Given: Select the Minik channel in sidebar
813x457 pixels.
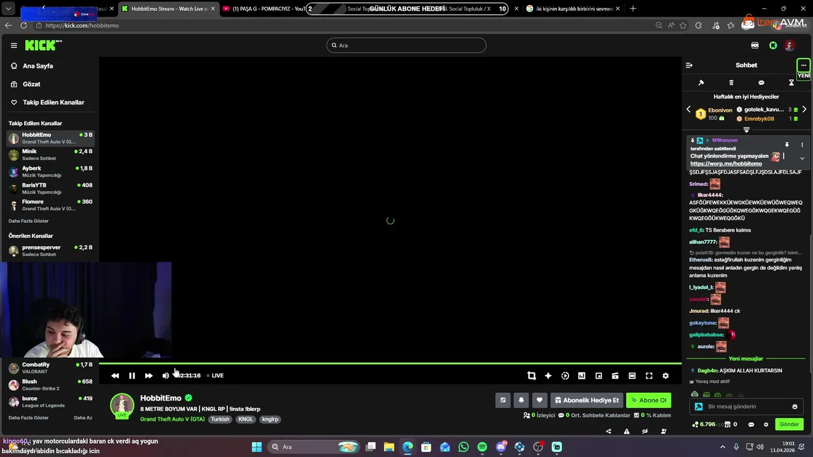Looking at the screenshot, I should (x=51, y=154).
